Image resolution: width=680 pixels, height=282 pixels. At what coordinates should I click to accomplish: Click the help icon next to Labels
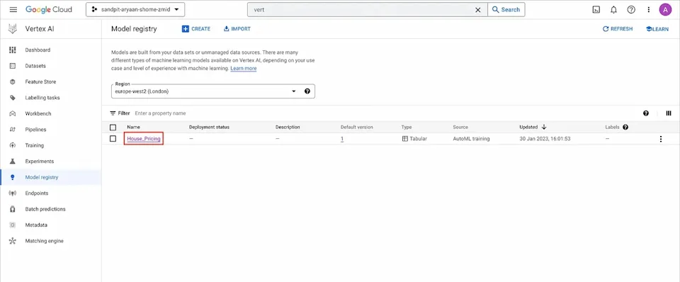[625, 127]
